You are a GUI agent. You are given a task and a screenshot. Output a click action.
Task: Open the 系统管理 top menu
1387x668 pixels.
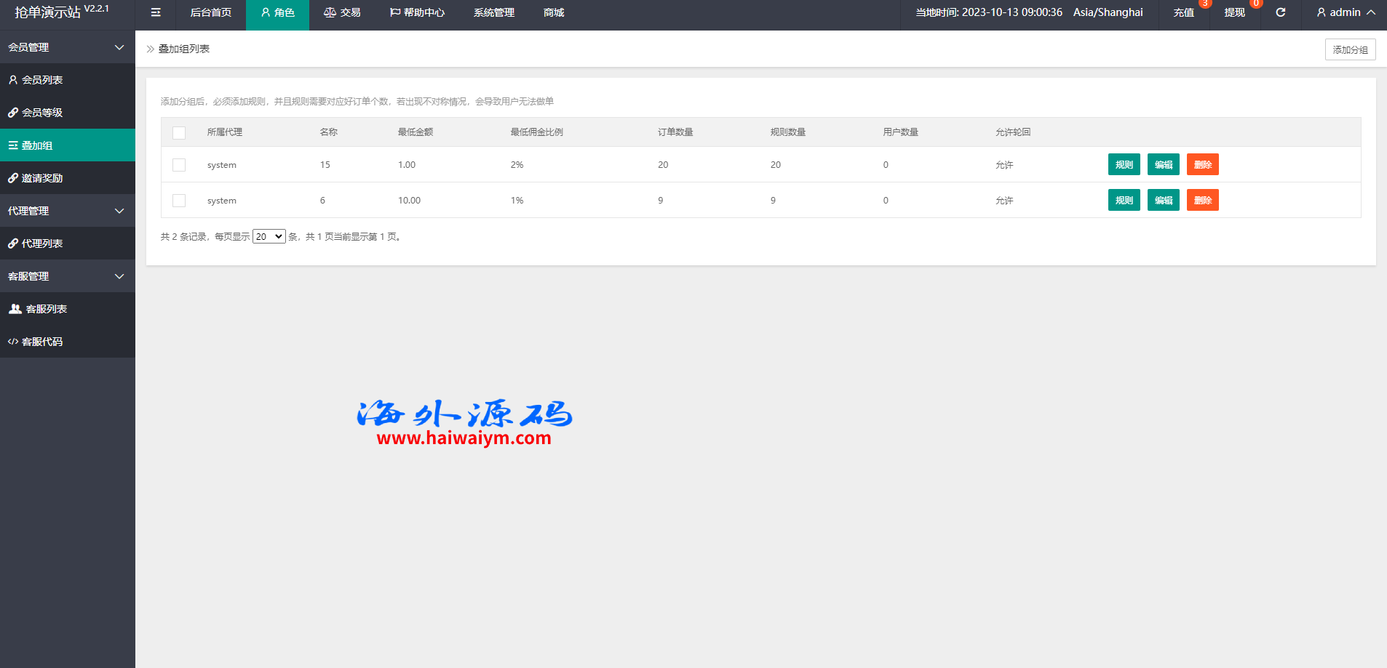click(493, 12)
